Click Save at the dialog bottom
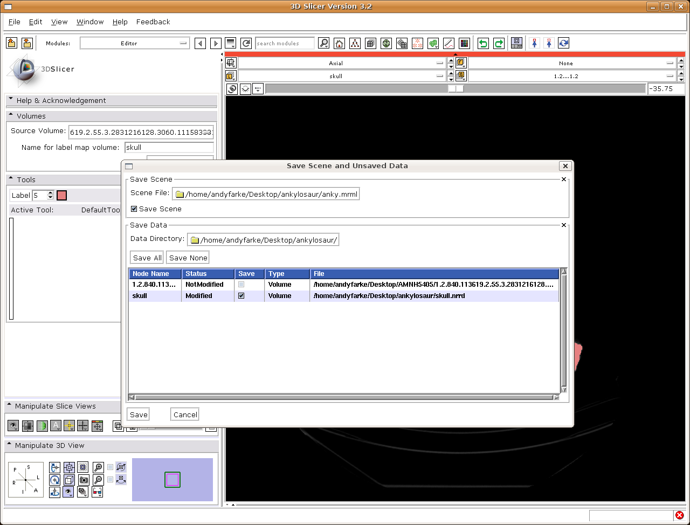Screen dimensions: 690x525 point(139,415)
